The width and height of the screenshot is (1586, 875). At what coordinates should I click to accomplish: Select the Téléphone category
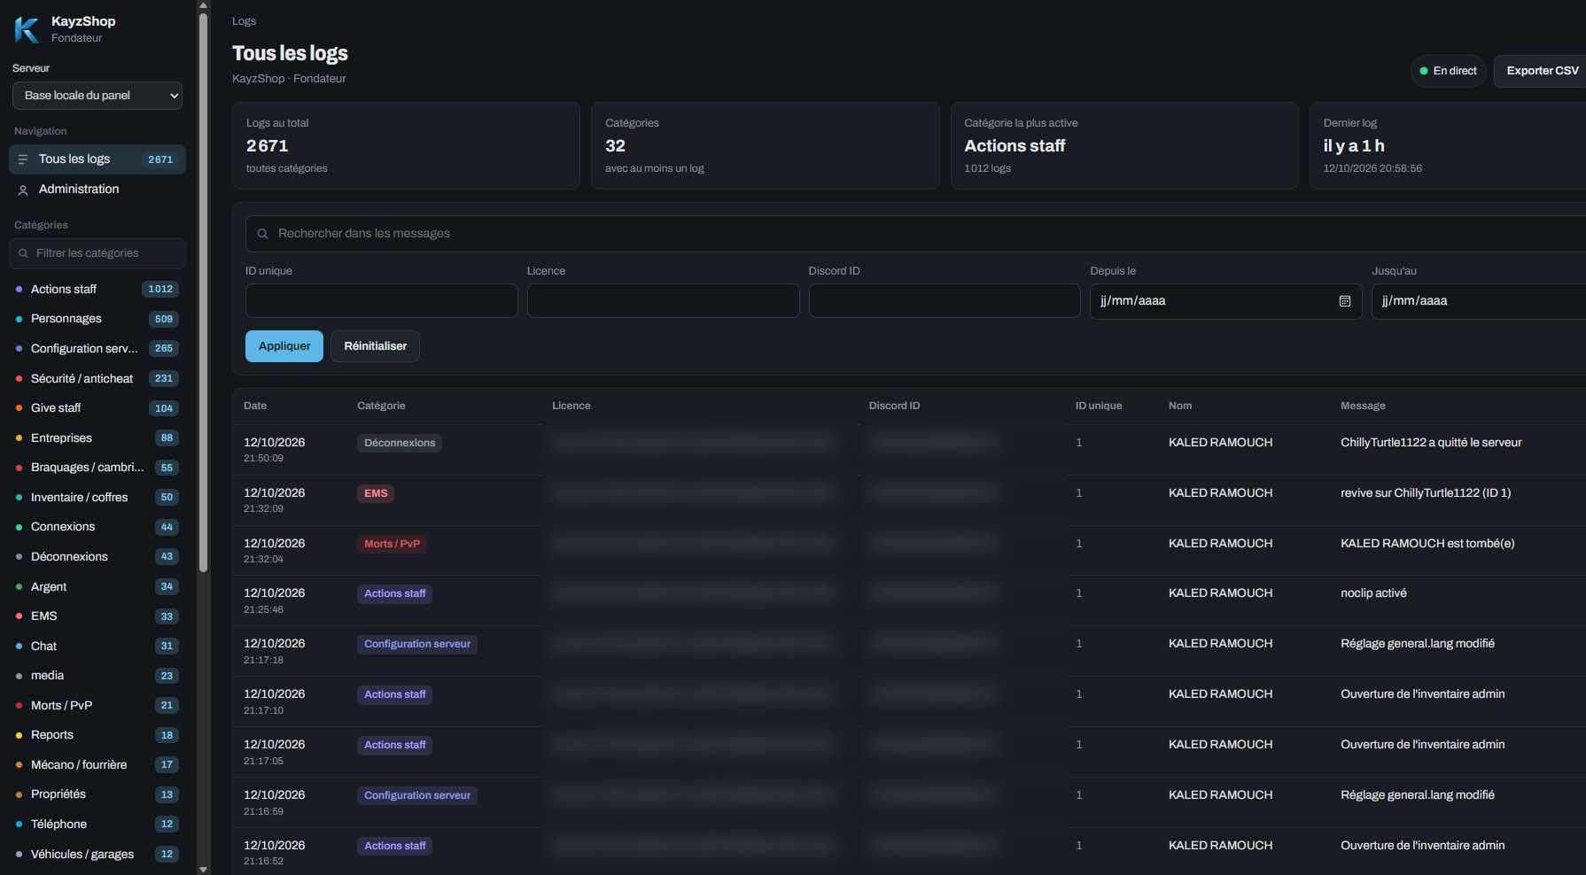[x=97, y=825]
